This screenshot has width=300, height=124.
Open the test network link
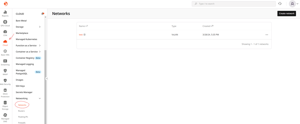tap(81, 35)
